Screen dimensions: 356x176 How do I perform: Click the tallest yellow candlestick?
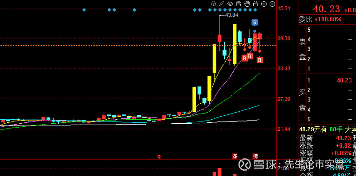(x=235, y=44)
